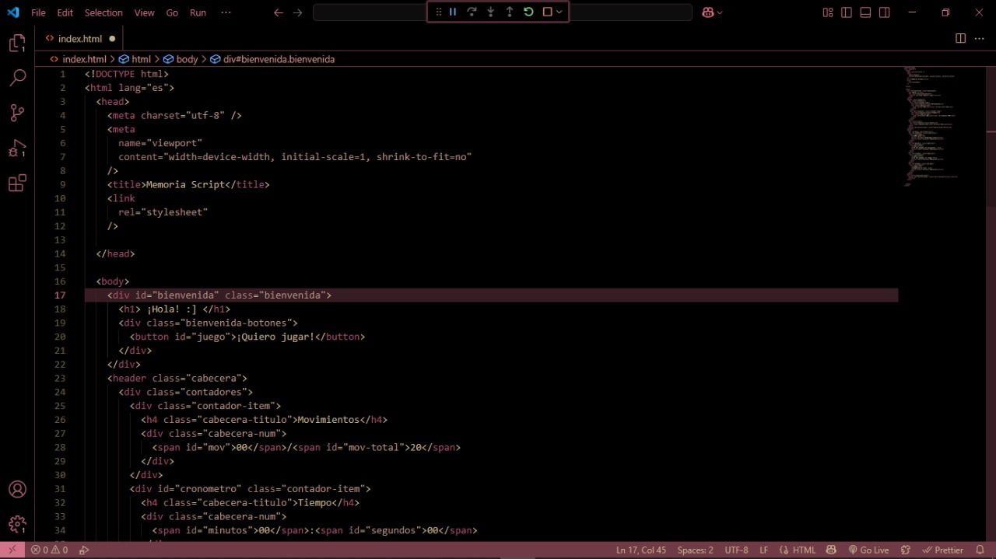The image size is (996, 559).
Task: Click the VS Code logo icon
Action: coord(13,12)
